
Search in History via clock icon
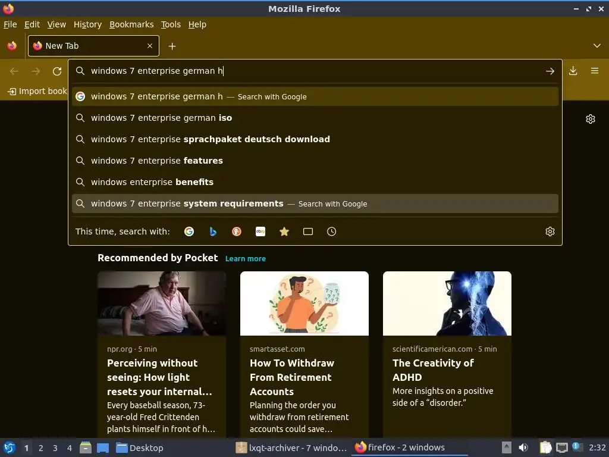coord(332,231)
